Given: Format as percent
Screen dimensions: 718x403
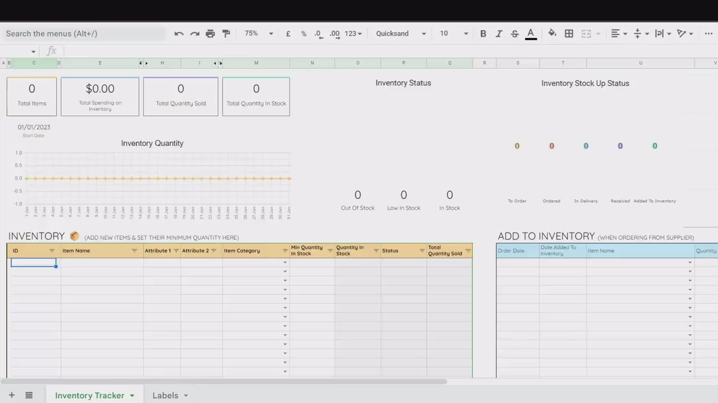Looking at the screenshot, I should tap(303, 34).
